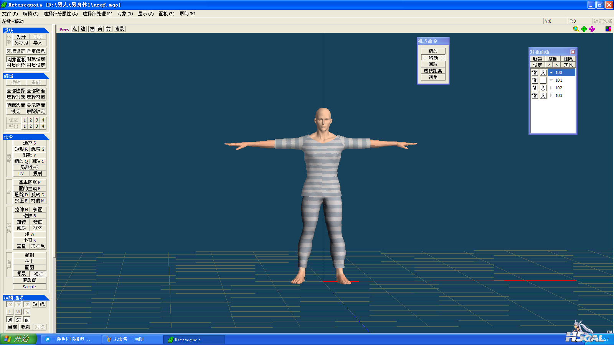Image resolution: width=614 pixels, height=345 pixels.
Task: Click the 材质面板 material panel button
Action: pyautogui.click(x=16, y=65)
